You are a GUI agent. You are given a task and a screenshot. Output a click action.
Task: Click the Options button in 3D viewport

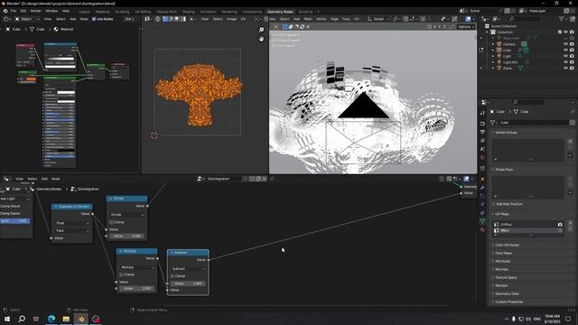pyautogui.click(x=466, y=27)
